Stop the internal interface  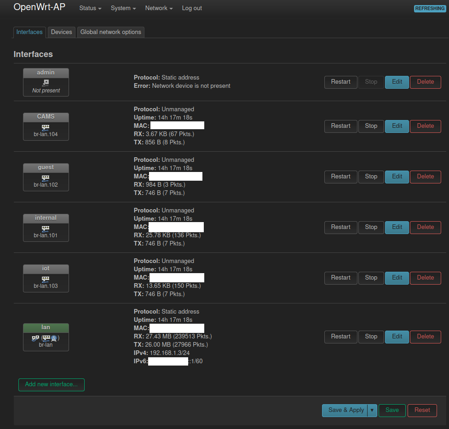[x=371, y=227]
